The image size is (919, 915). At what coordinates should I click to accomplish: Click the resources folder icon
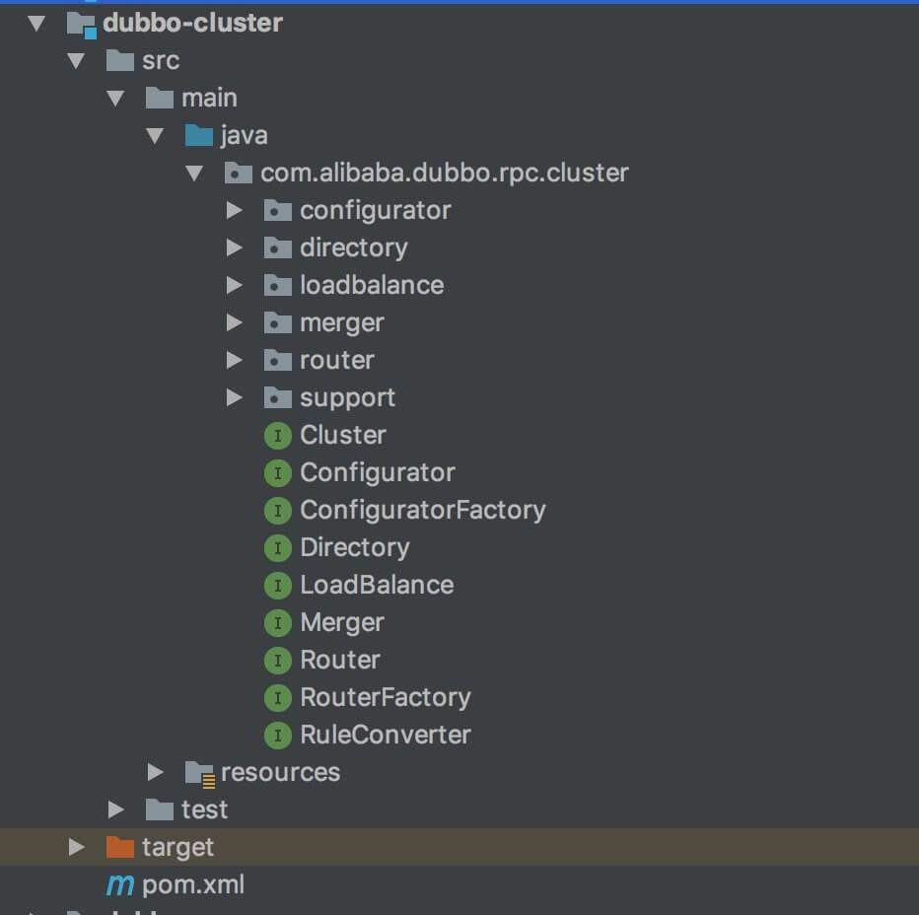(199, 772)
